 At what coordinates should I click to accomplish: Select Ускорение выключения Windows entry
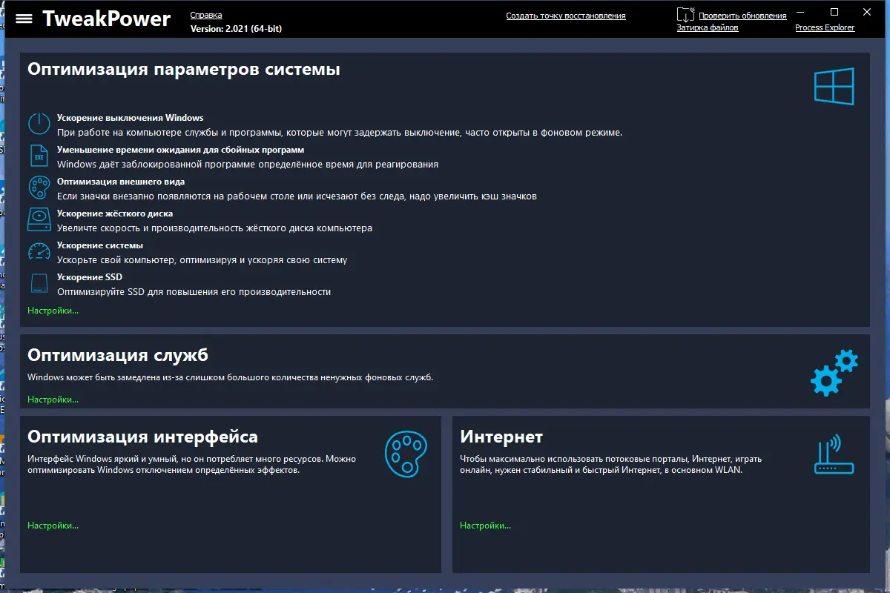[x=130, y=118]
